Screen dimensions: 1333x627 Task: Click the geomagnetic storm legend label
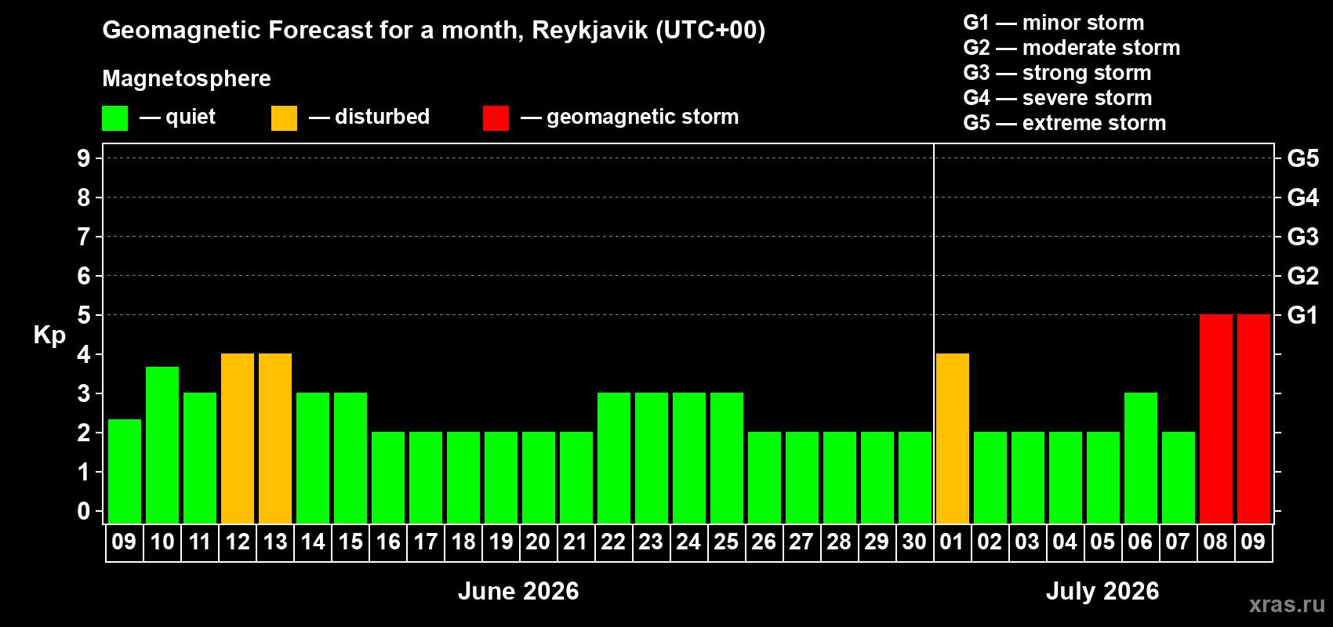pyautogui.click(x=643, y=118)
